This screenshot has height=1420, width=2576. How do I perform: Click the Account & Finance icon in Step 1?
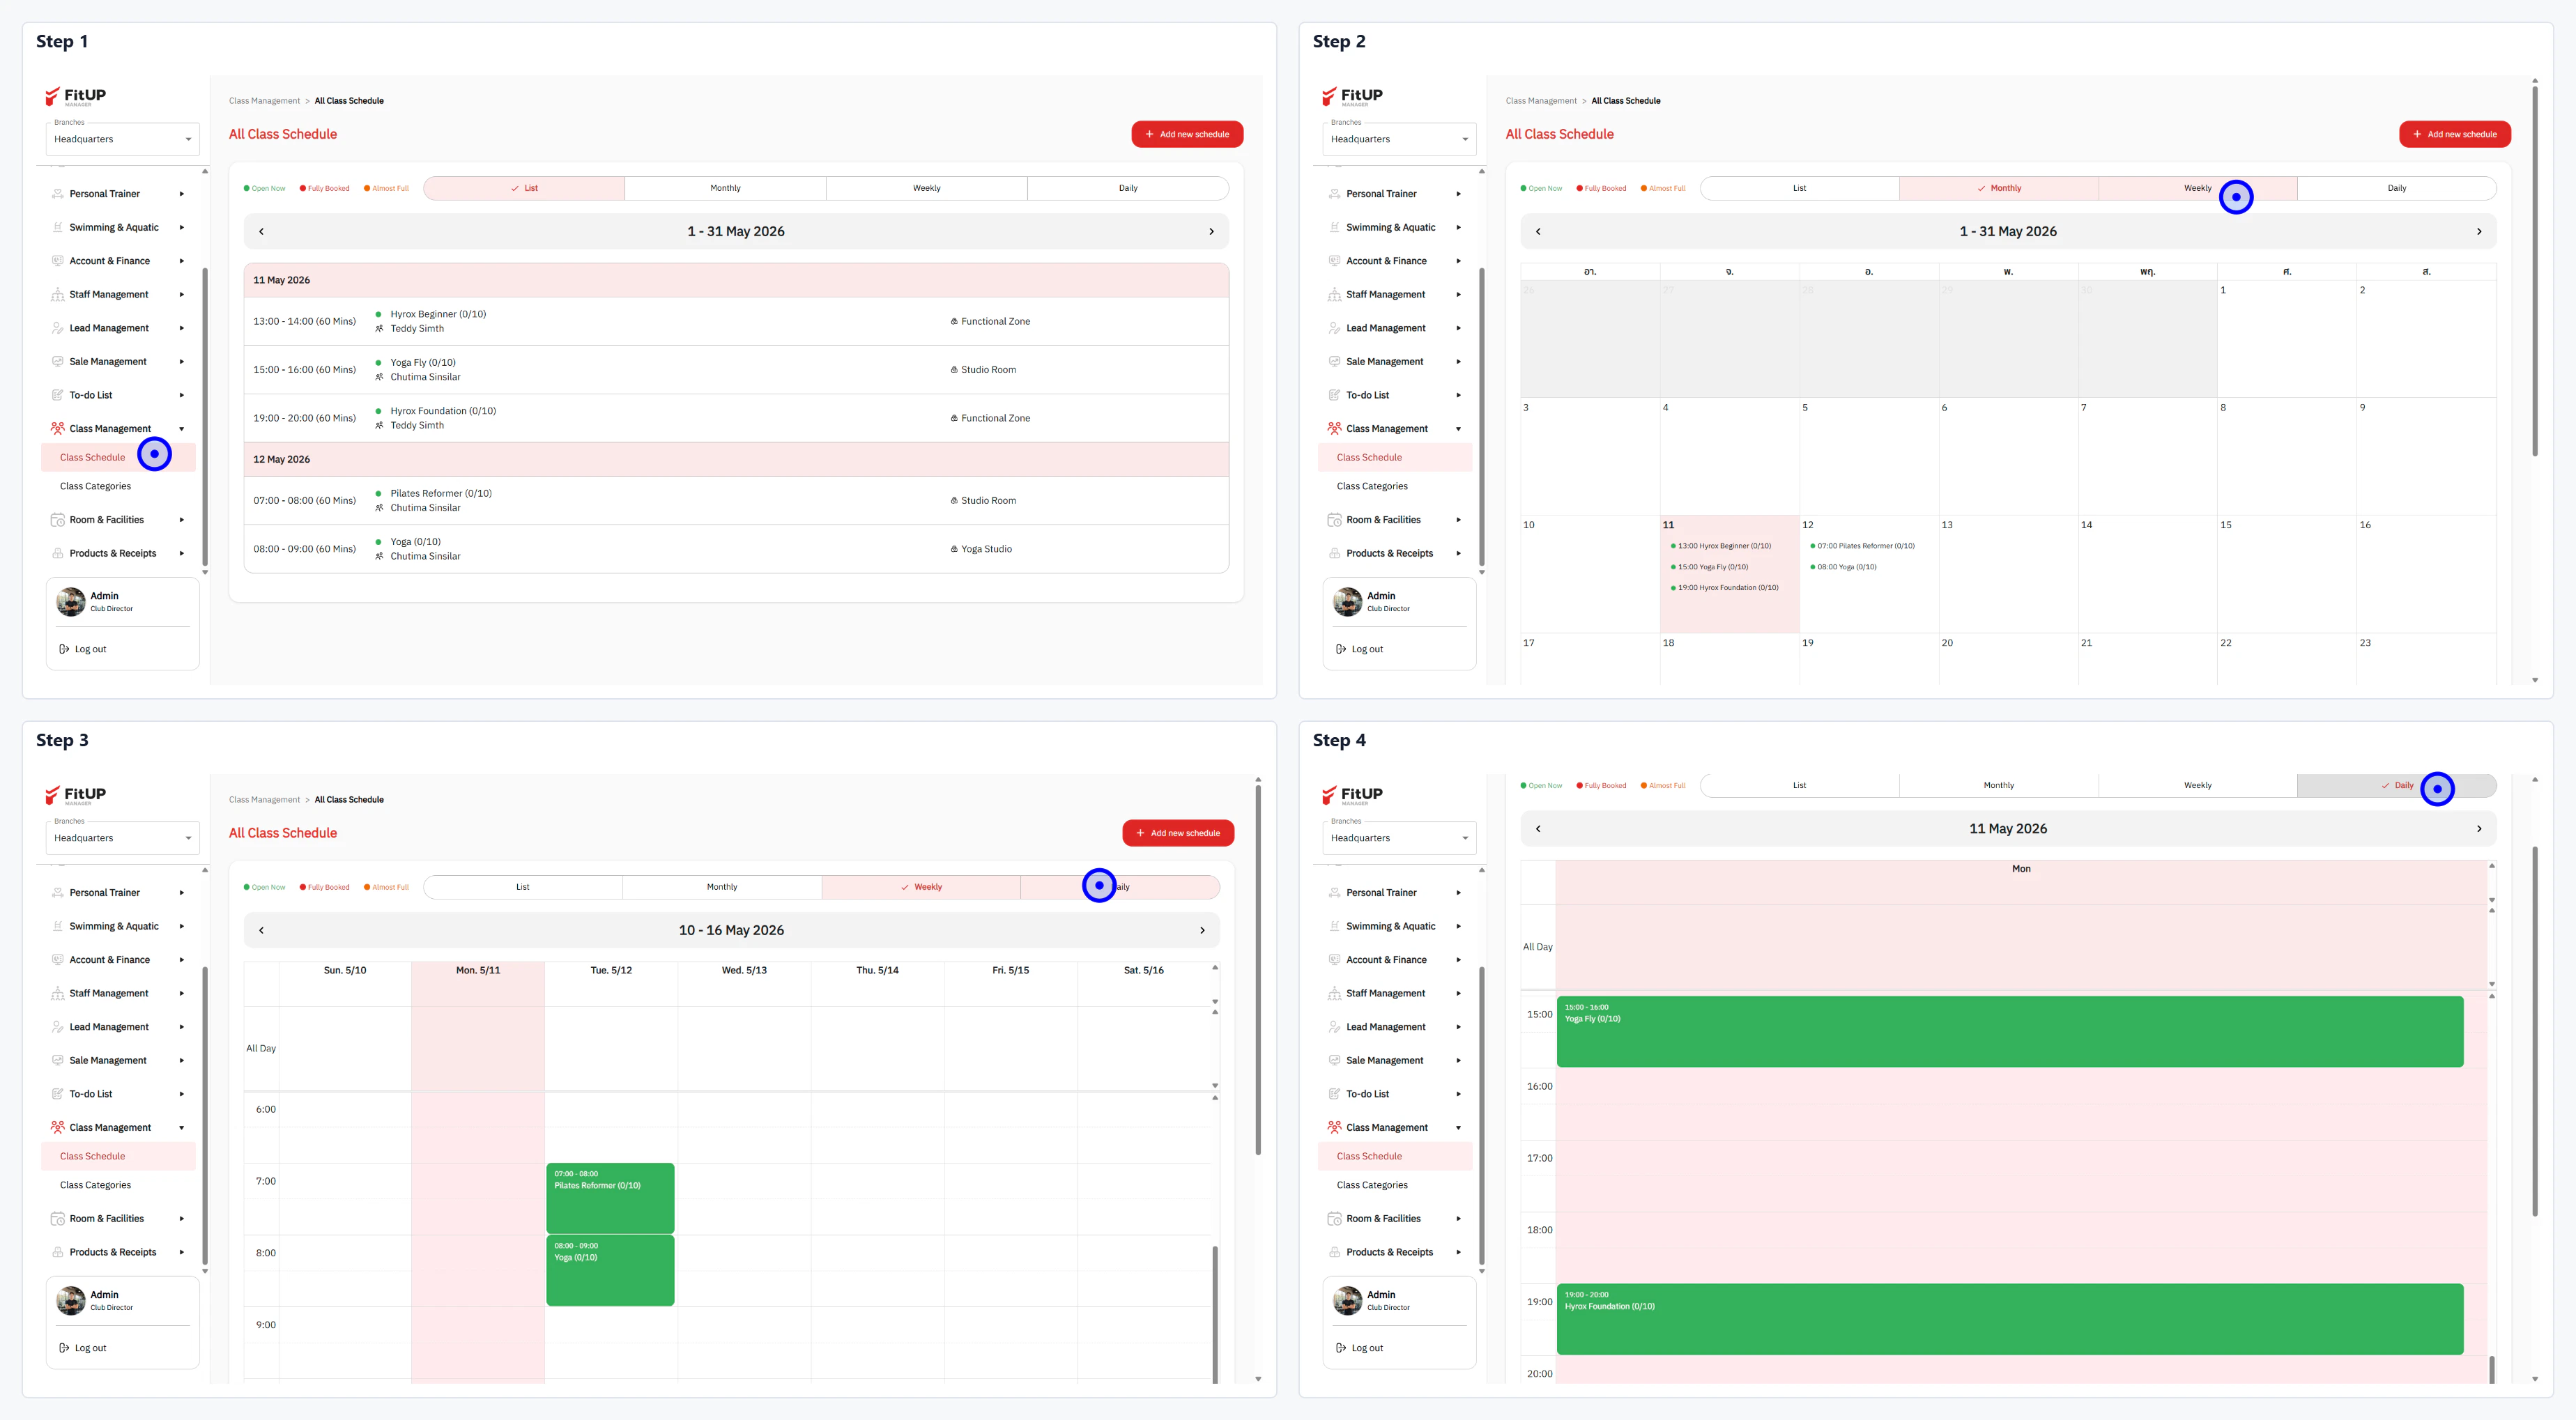pos(58,261)
